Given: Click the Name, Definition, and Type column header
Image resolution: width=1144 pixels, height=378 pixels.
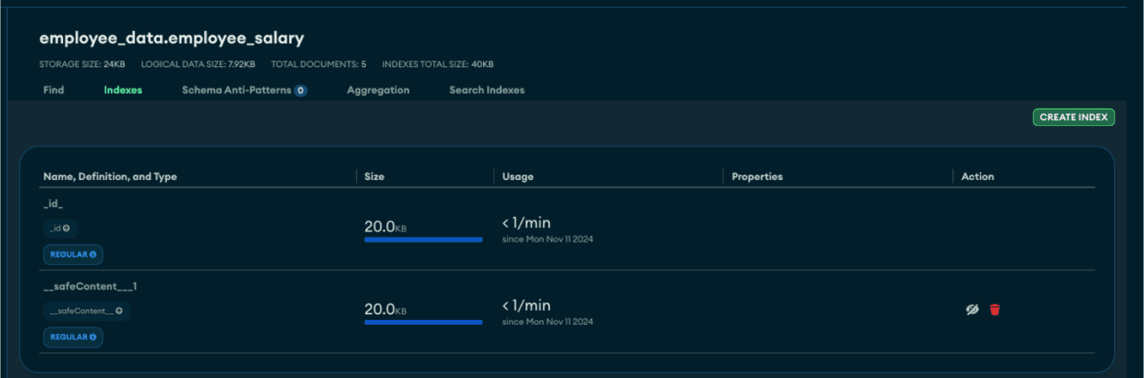Looking at the screenshot, I should (x=110, y=176).
